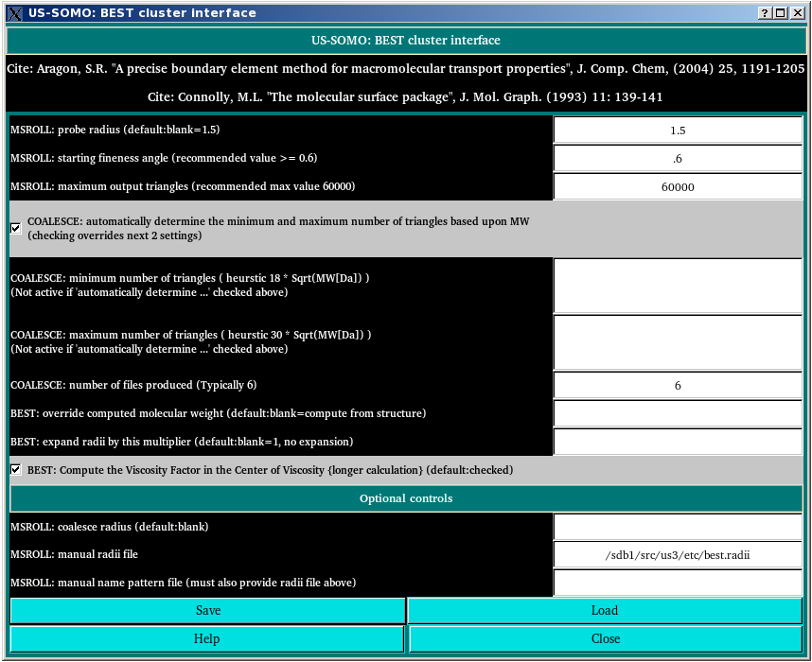Uncheck Compute the Viscosity Factor checkbox

tap(16, 469)
